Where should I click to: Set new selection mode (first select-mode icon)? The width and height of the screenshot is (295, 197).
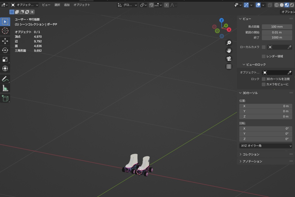click(x=12, y=12)
